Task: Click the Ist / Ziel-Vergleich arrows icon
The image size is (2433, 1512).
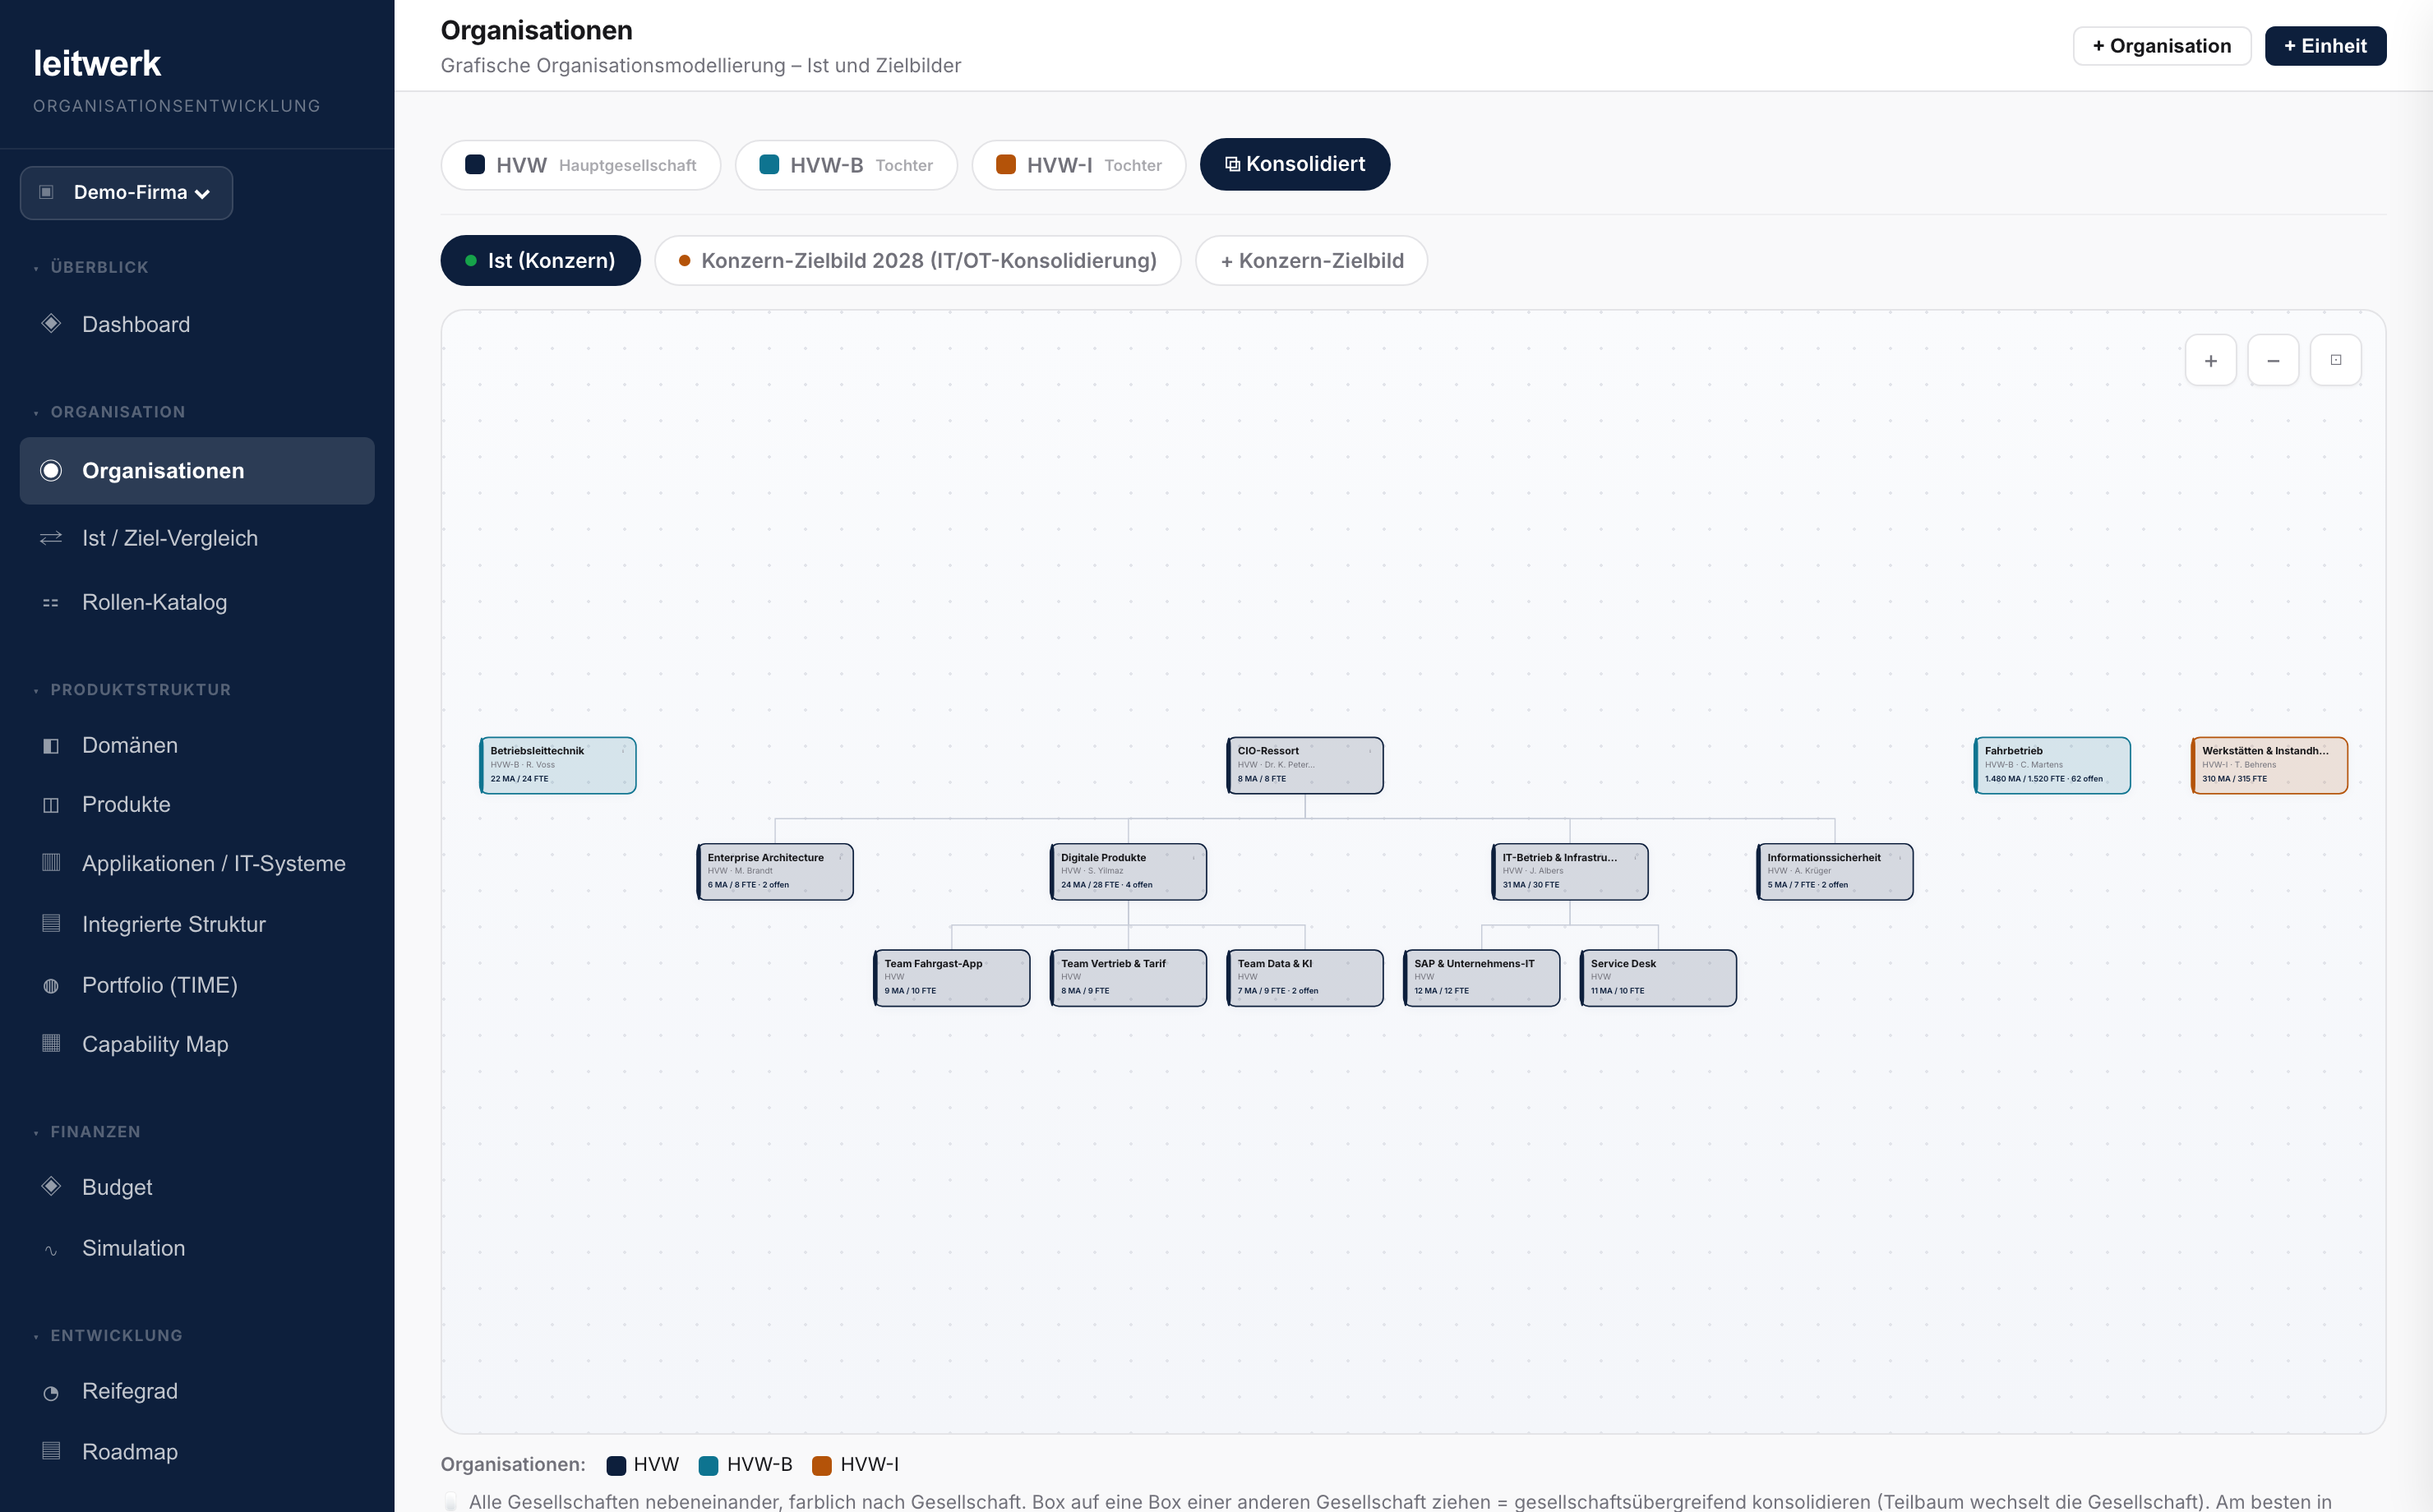Action: tap(51, 538)
